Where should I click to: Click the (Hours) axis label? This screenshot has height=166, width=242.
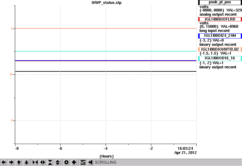[x=106, y=156]
